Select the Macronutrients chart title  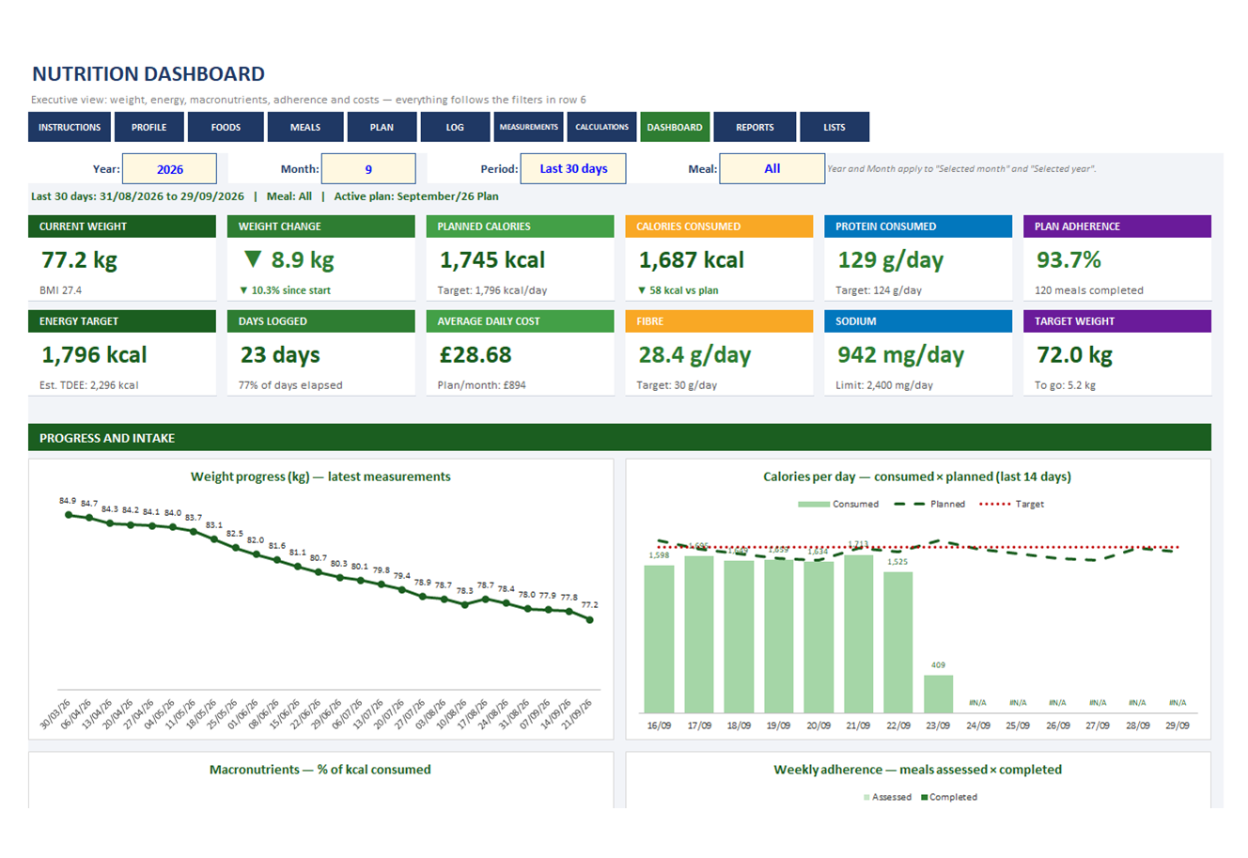[320, 770]
